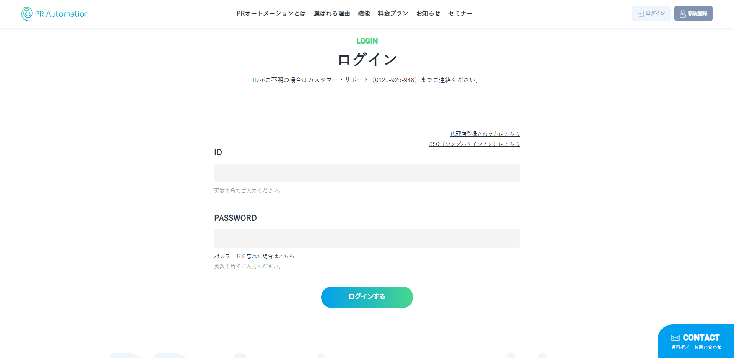Image resolution: width=734 pixels, height=358 pixels.
Task: Click the user icon on 新規登録 button
Action: [x=682, y=13]
